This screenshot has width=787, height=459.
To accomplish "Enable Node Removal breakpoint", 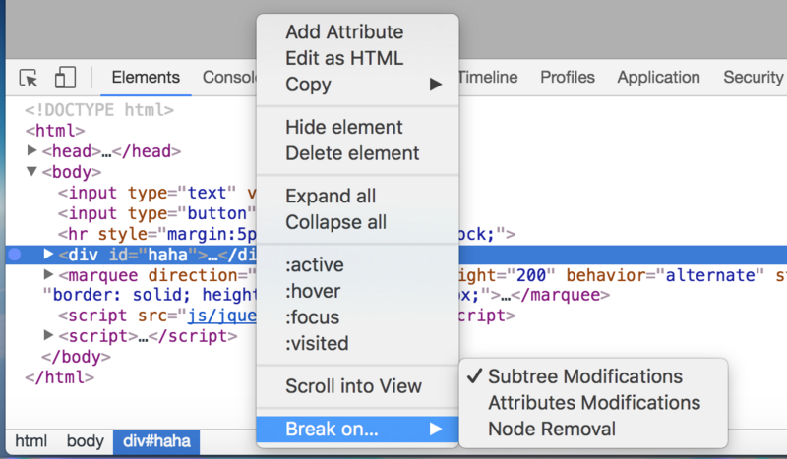I will click(x=551, y=429).
